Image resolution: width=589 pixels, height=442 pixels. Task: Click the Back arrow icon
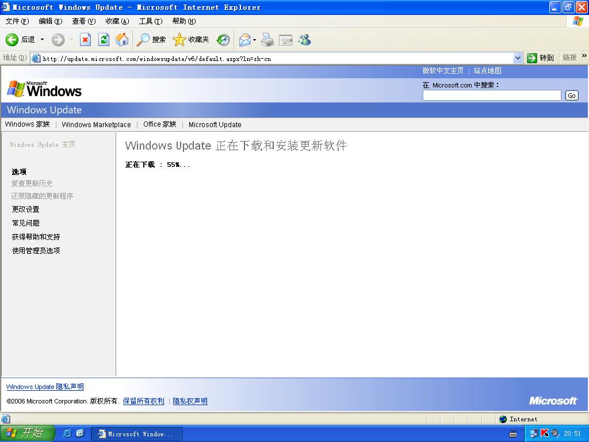point(12,40)
